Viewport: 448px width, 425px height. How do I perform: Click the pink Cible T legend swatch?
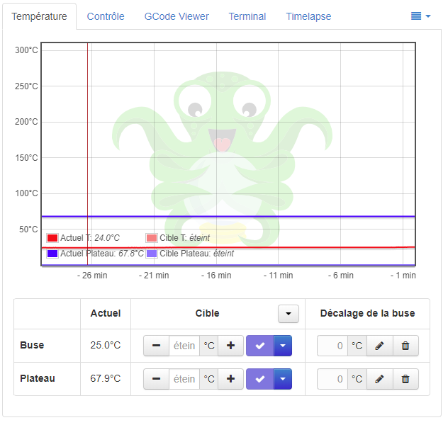coord(152,238)
